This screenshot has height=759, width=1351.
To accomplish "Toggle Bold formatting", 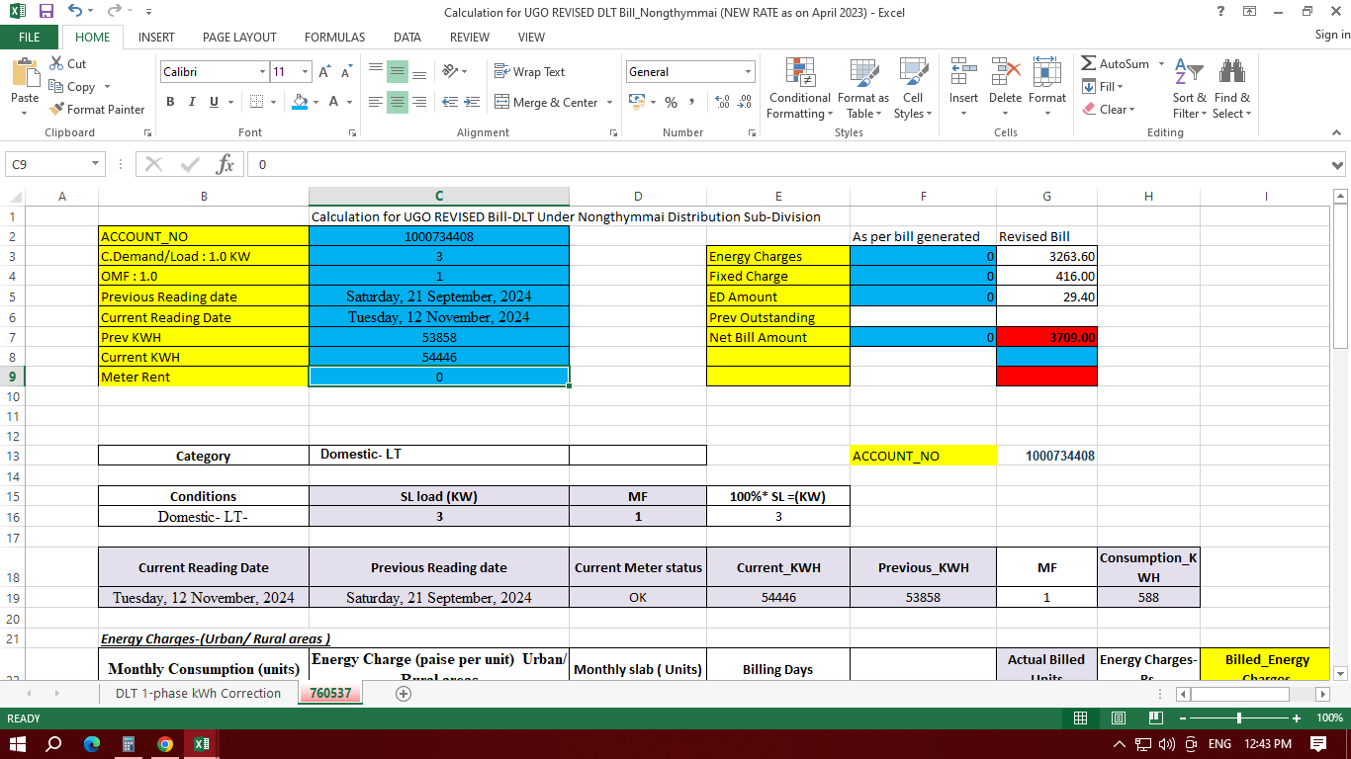I will (x=170, y=102).
